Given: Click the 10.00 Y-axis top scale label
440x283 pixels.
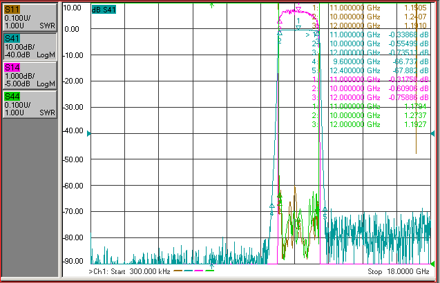Looking at the screenshot, I should pyautogui.click(x=72, y=8).
